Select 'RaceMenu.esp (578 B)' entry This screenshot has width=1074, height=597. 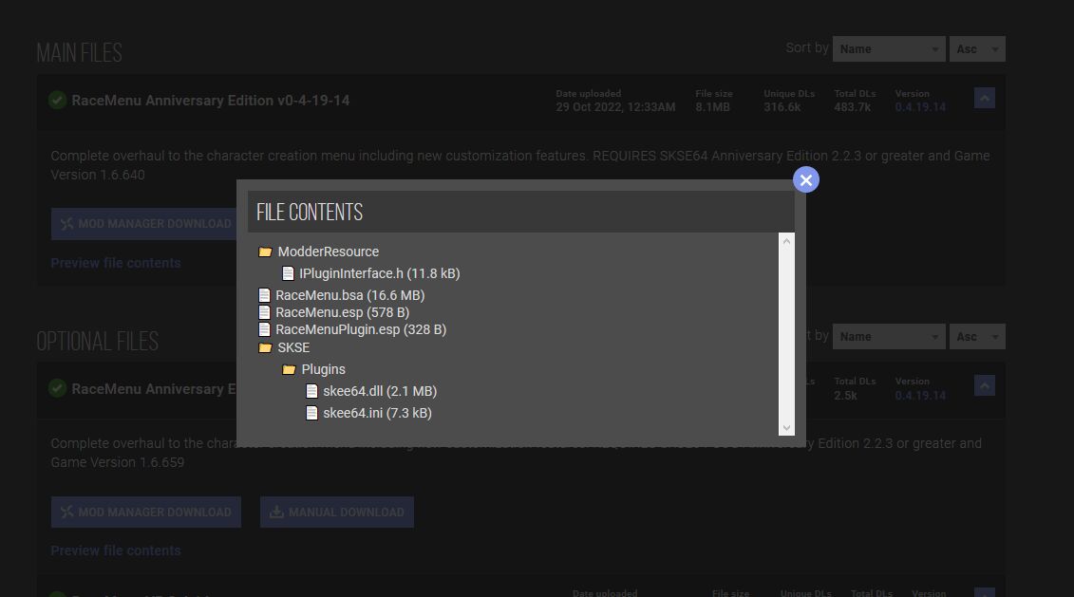click(343, 312)
